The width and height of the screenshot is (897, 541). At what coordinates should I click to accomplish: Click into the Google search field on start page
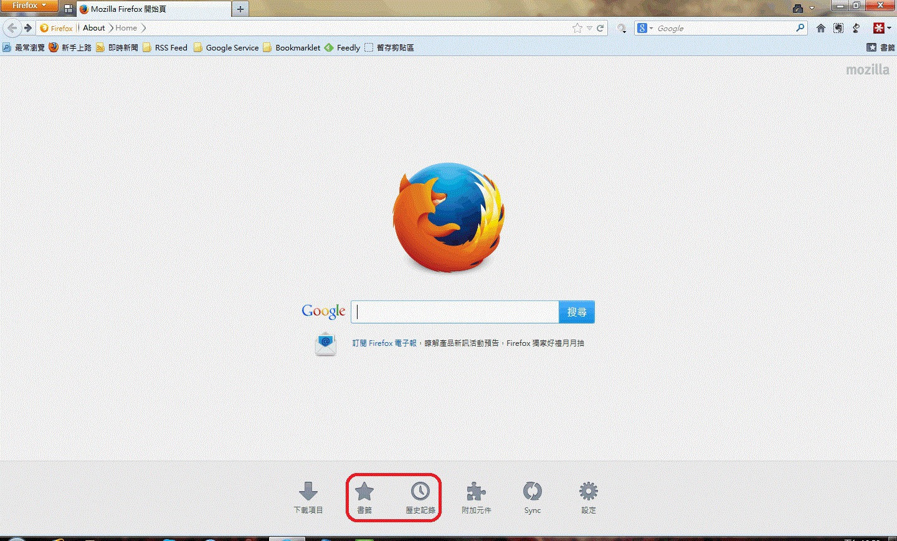tap(455, 312)
